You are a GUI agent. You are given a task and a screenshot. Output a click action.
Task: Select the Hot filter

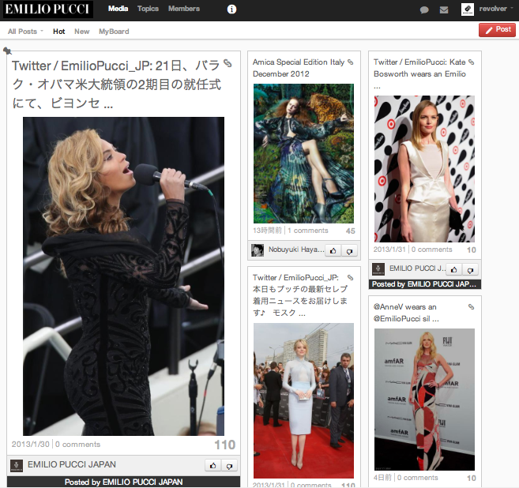[x=59, y=32]
